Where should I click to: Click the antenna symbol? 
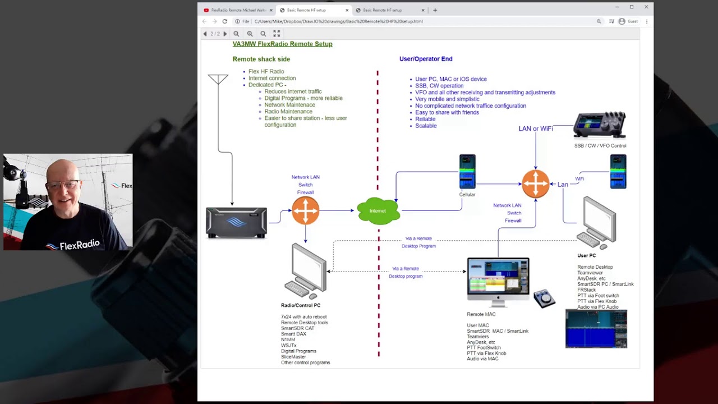[218, 79]
